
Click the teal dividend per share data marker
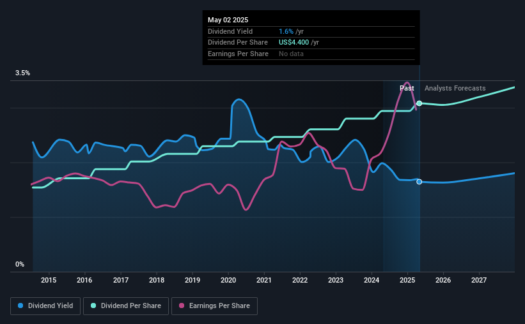point(419,103)
